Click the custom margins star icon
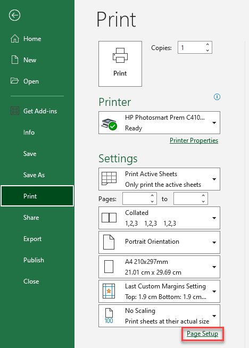This screenshot has height=348, width=249. click(109, 291)
